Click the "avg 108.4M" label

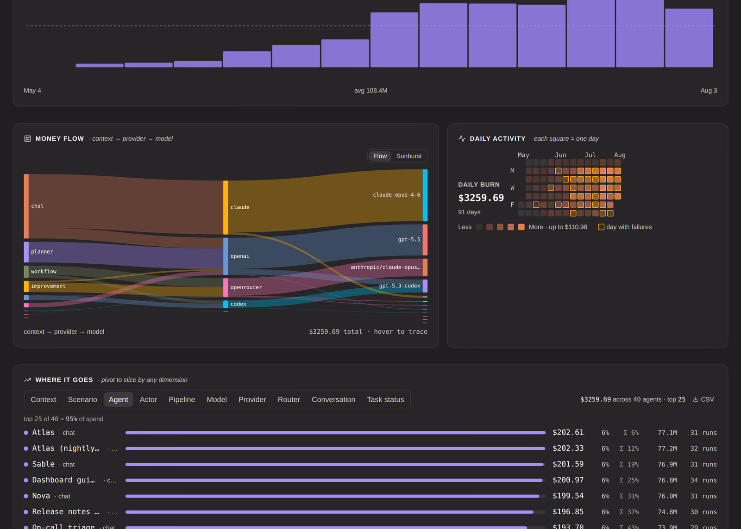pos(370,90)
